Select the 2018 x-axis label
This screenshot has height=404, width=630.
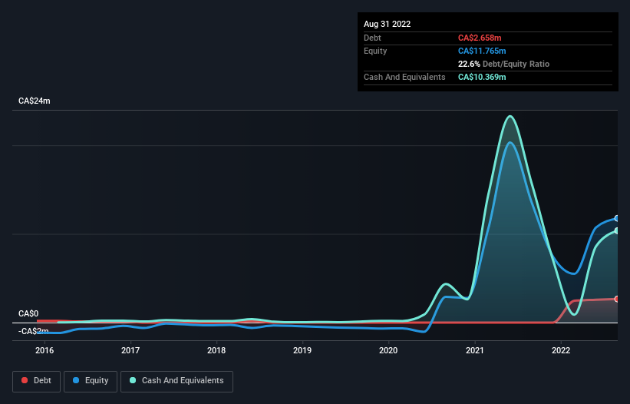(216, 350)
